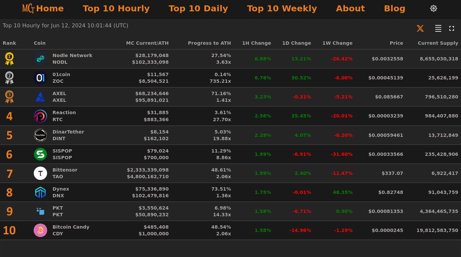This screenshot has width=461, height=257.
Task: Click rank number 10
Action: point(9,231)
